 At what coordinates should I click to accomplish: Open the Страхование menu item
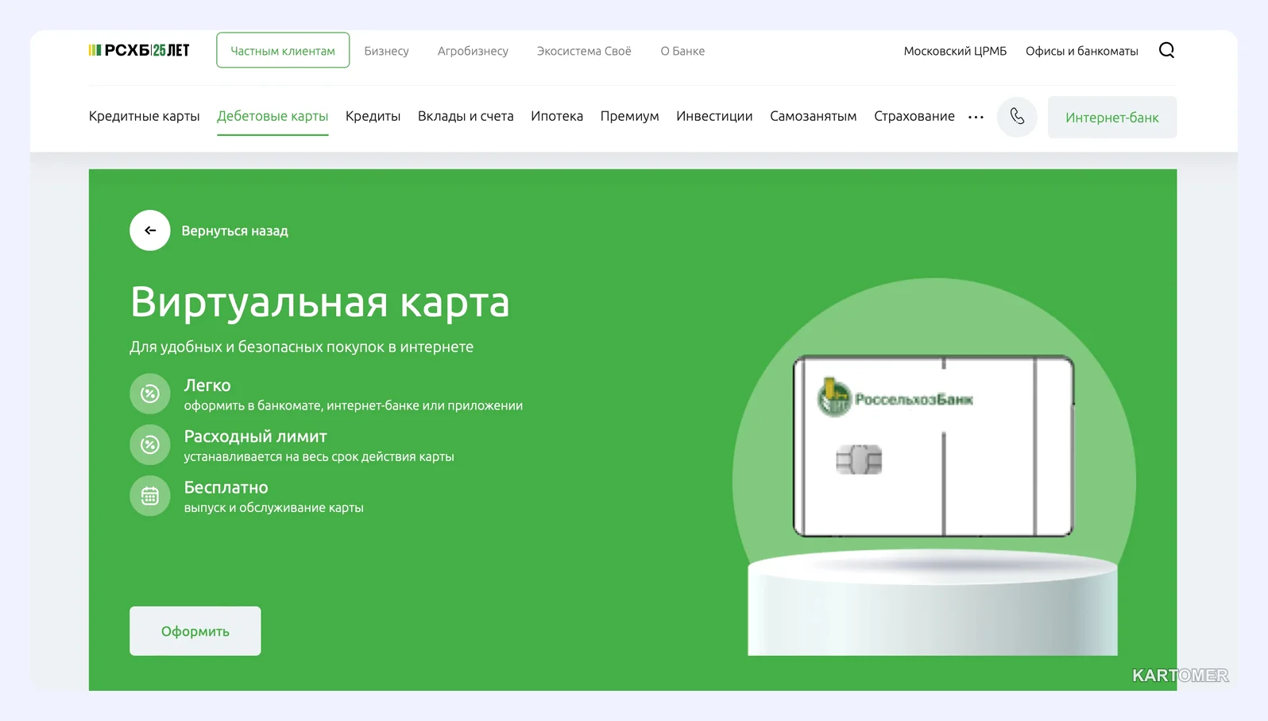click(914, 116)
